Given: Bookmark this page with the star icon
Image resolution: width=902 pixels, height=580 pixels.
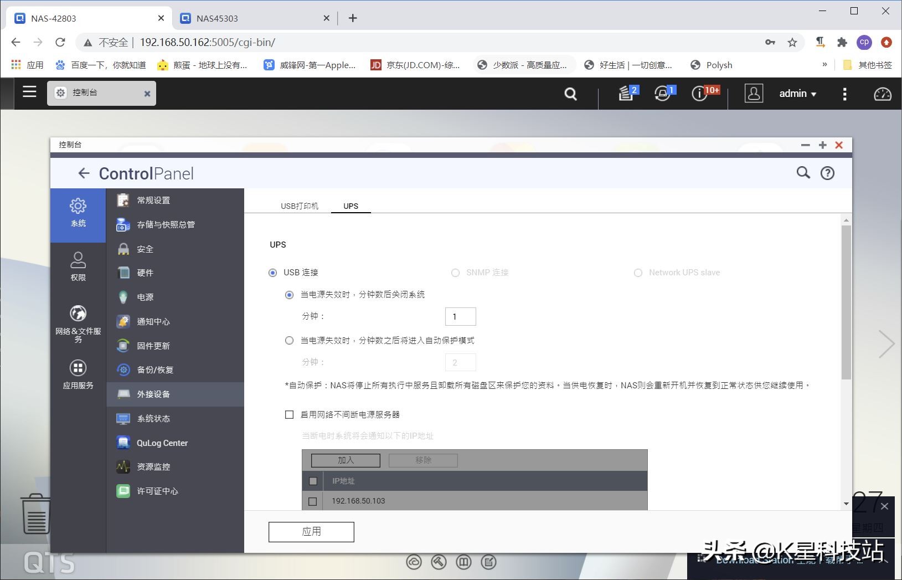Looking at the screenshot, I should click(792, 42).
